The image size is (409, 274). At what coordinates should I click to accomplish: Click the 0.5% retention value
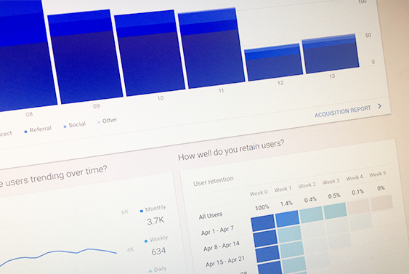(x=334, y=196)
